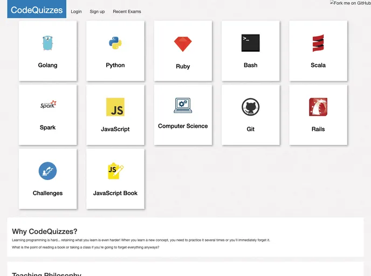The image size is (371, 276).
Task: Click the yellow JS JavaScript icon
Action: [115, 107]
